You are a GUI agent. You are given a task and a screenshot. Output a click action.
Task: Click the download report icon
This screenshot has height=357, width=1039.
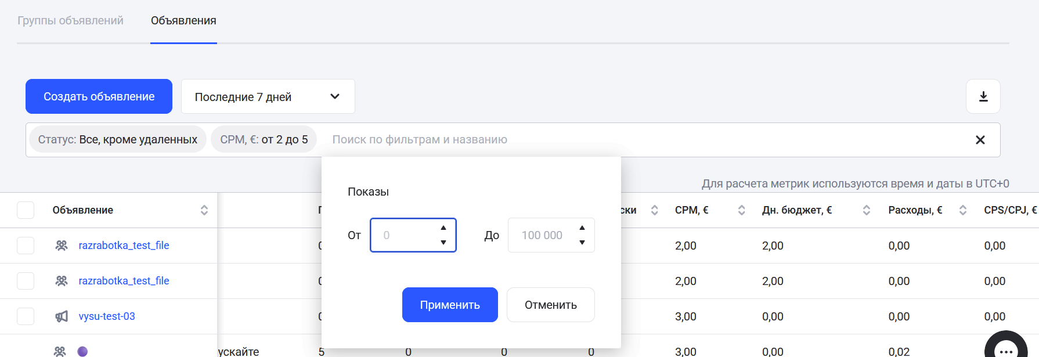click(x=983, y=96)
